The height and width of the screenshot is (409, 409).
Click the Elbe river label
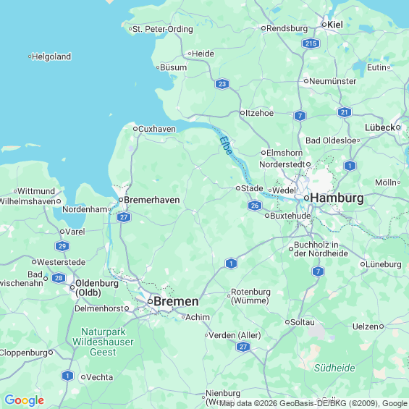226,146
